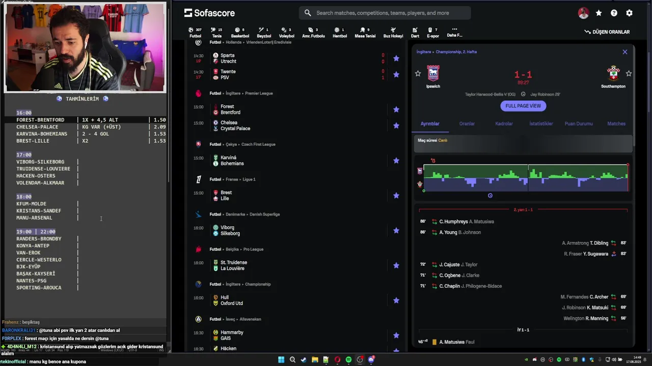
Task: Toggle favorite star for Sparta–Utrecht
Action: (x=396, y=58)
